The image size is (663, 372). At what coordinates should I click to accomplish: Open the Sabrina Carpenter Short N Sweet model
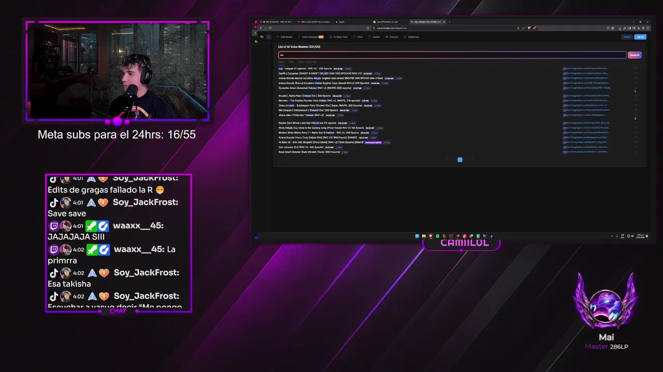[320, 73]
